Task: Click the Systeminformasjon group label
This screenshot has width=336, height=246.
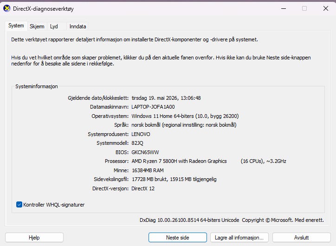Action: (37, 86)
